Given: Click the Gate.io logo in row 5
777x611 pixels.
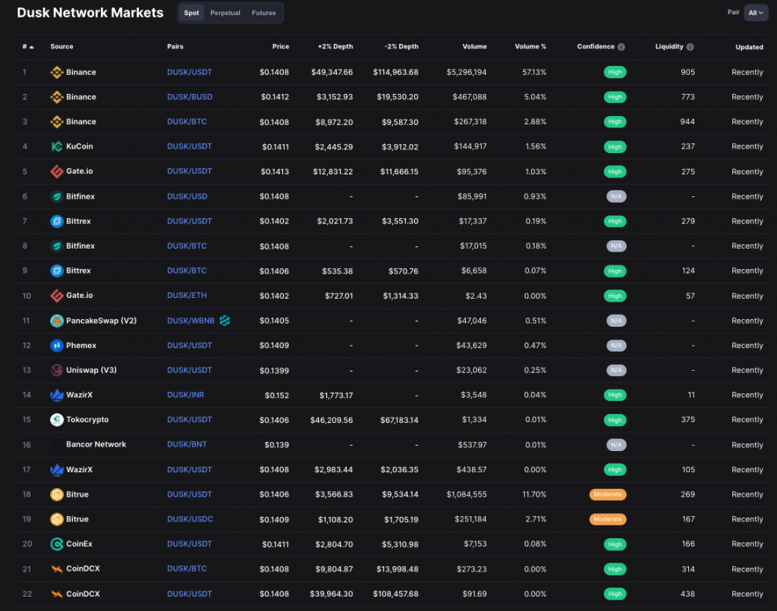Looking at the screenshot, I should coord(56,171).
